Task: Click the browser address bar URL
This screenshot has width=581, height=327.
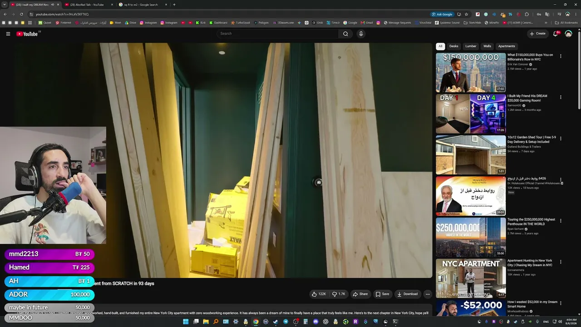Action: (62, 14)
